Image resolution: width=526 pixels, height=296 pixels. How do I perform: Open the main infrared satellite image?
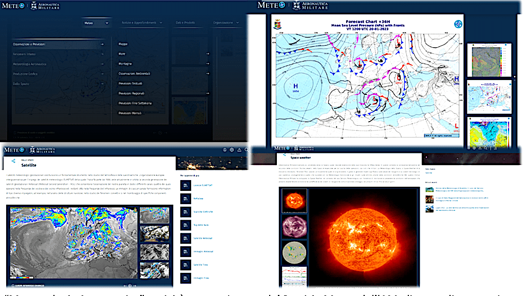tap(73, 243)
